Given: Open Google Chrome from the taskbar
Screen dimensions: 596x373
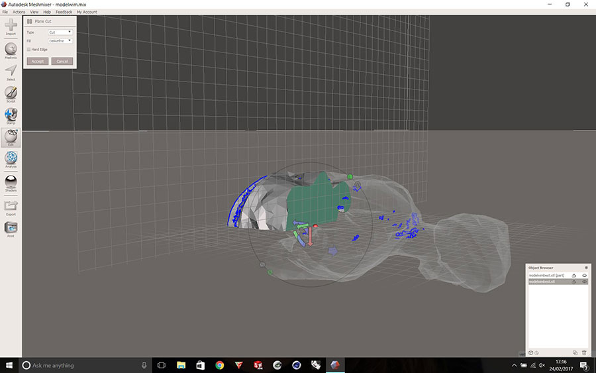Looking at the screenshot, I should 220,366.
